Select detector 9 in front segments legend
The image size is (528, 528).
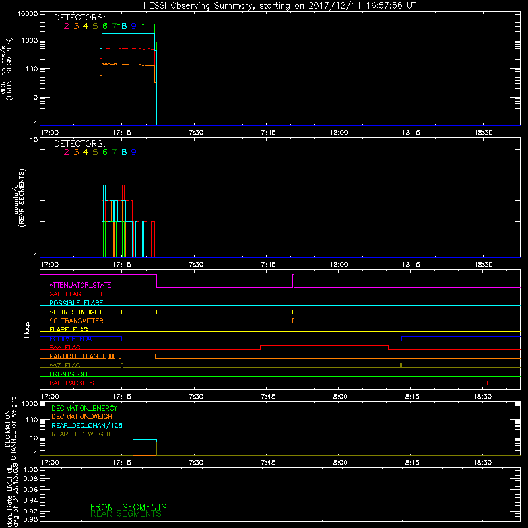[134, 26]
